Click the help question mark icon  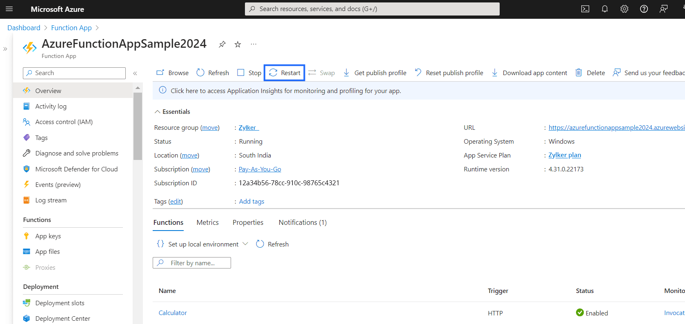644,9
